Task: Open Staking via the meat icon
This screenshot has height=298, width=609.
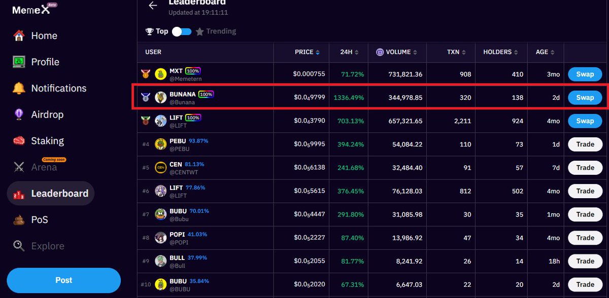Action: (x=19, y=141)
